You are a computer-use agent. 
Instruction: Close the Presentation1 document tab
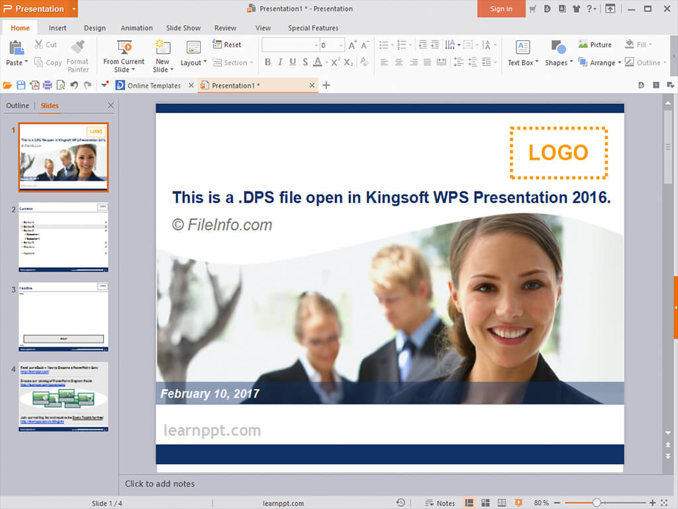(x=312, y=85)
